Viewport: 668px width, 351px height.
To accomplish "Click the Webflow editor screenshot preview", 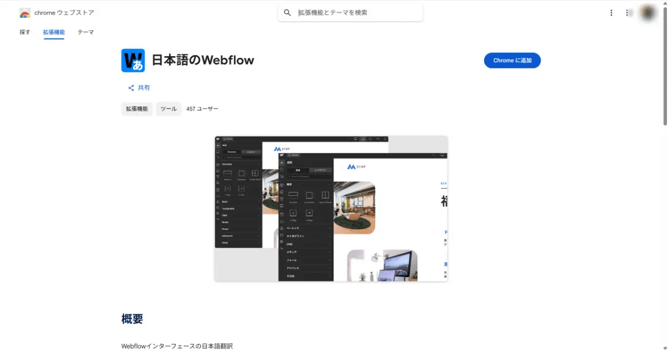I will (330, 207).
